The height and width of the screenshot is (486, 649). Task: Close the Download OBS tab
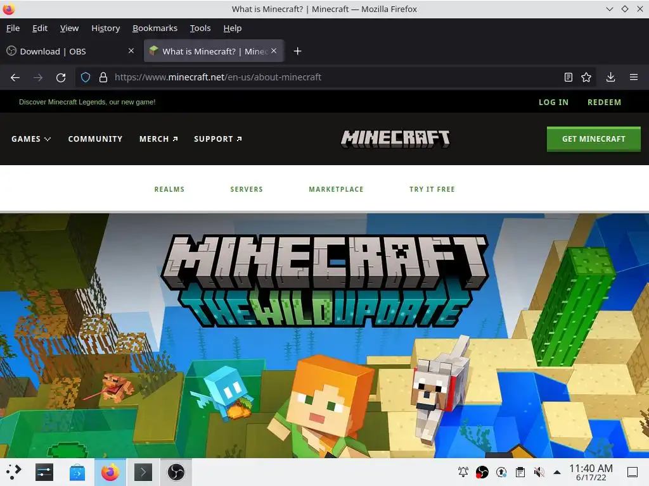point(131,51)
